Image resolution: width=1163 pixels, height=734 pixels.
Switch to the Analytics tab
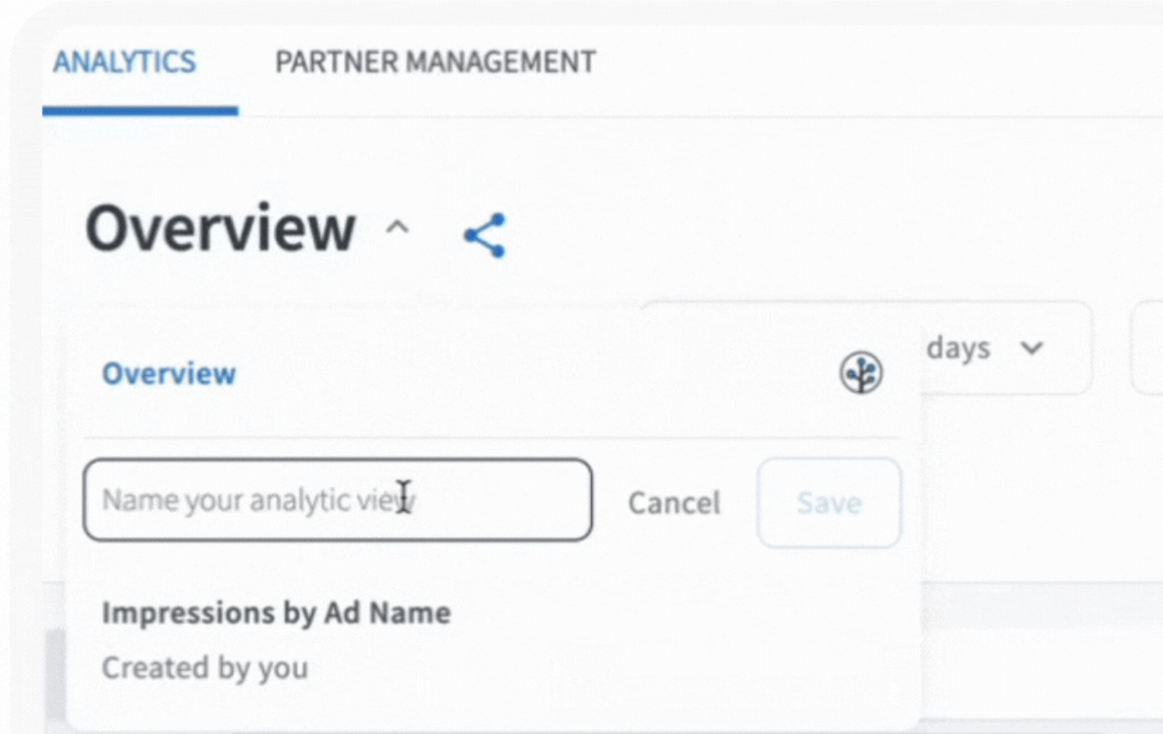[125, 62]
